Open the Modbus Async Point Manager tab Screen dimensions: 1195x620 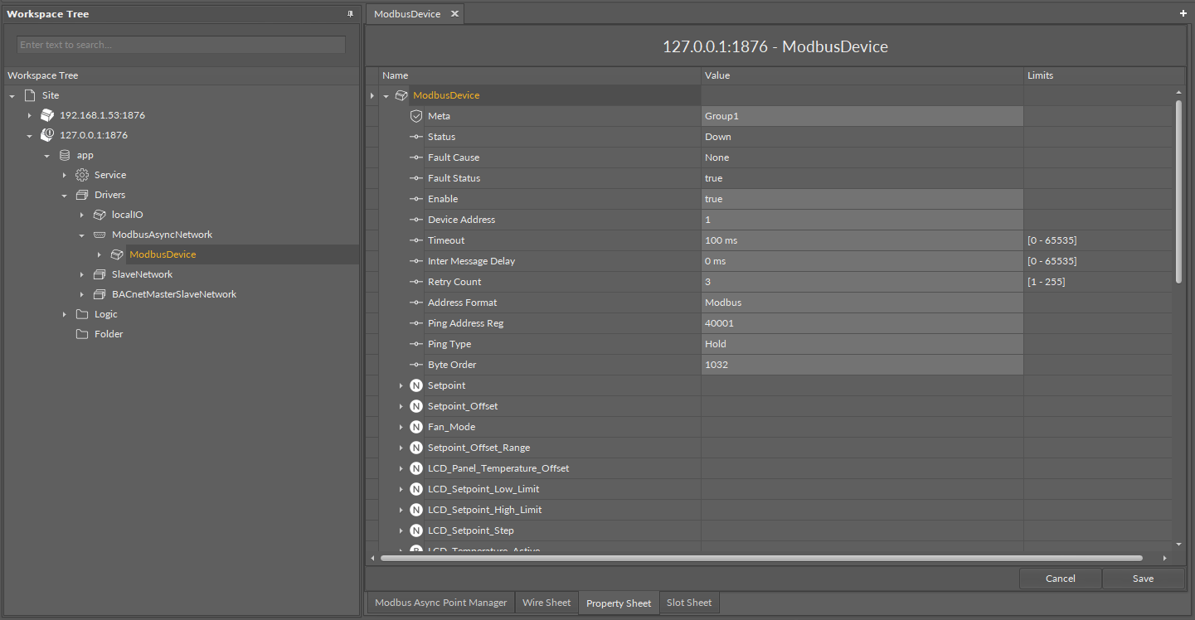[x=440, y=603]
